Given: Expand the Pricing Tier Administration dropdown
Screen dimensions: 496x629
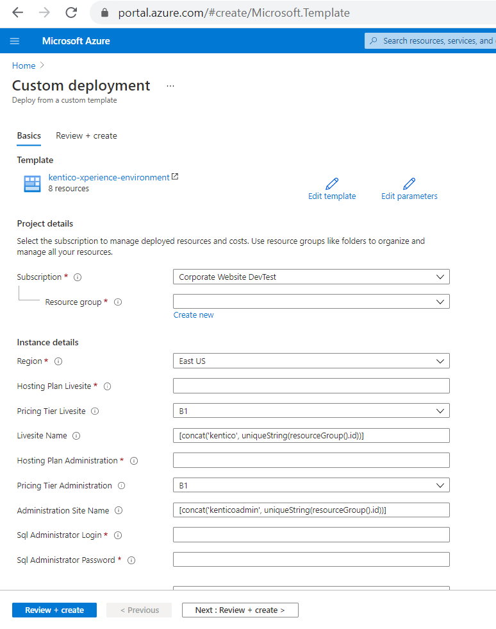Looking at the screenshot, I should click(x=311, y=485).
